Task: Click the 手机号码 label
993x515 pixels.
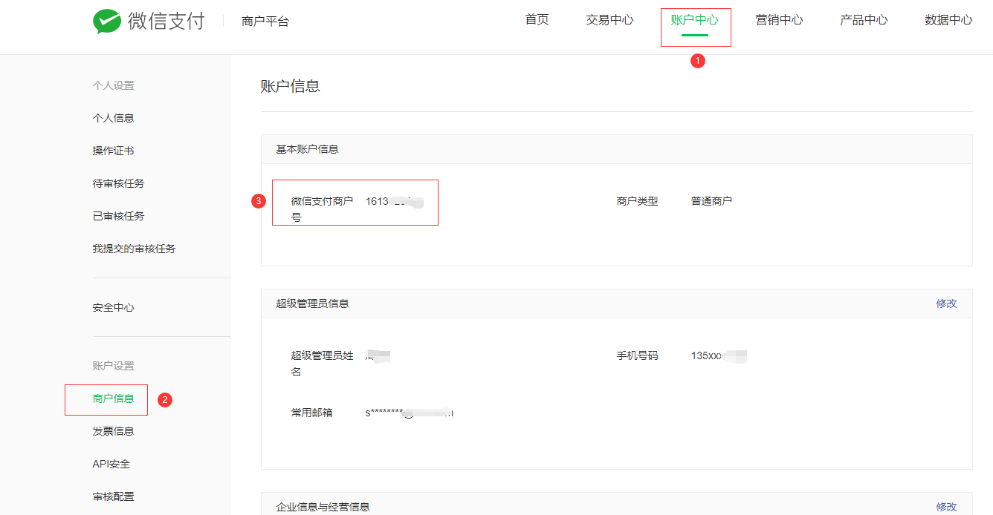Action: 637,355
